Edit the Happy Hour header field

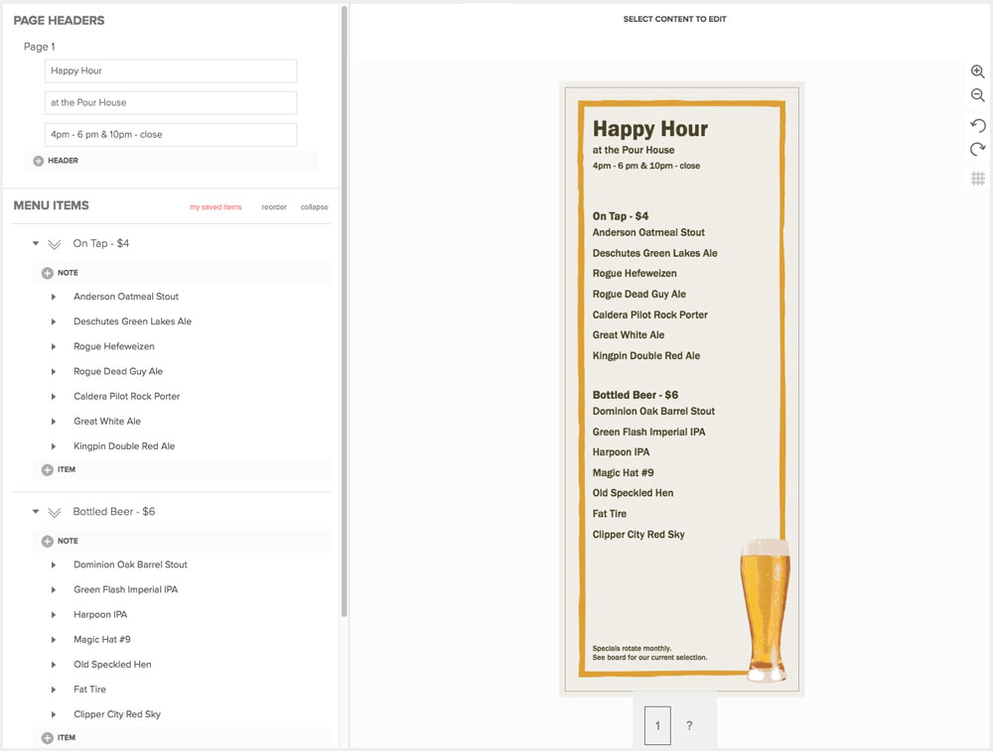coord(171,70)
